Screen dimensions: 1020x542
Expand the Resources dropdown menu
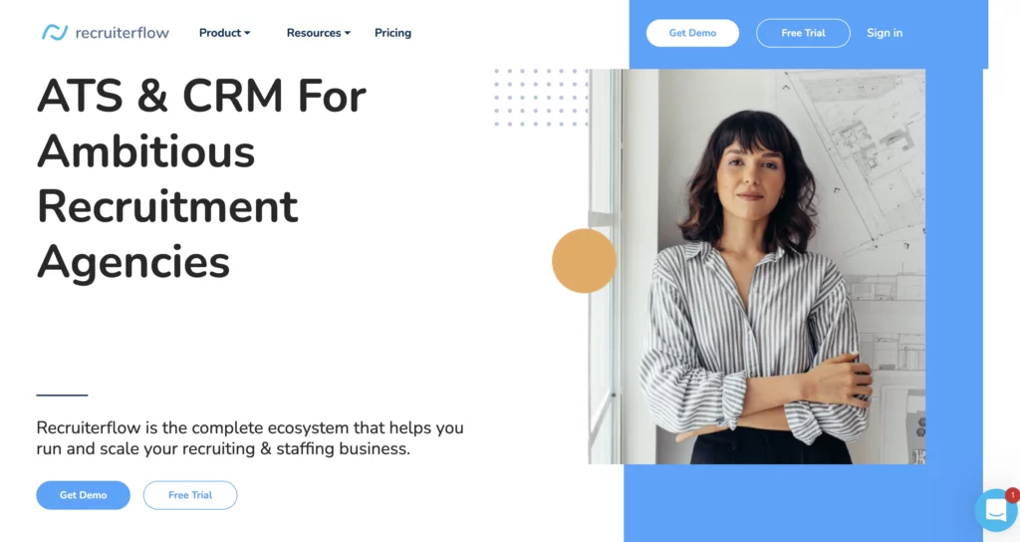[x=318, y=33]
